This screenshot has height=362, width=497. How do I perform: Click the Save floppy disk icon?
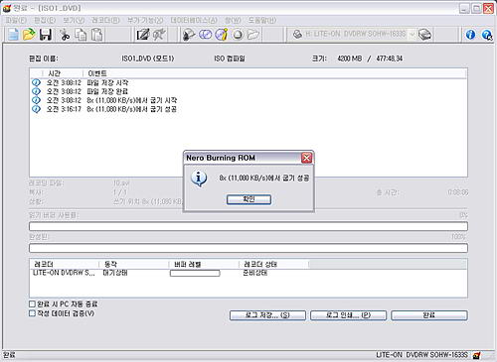coord(46,35)
